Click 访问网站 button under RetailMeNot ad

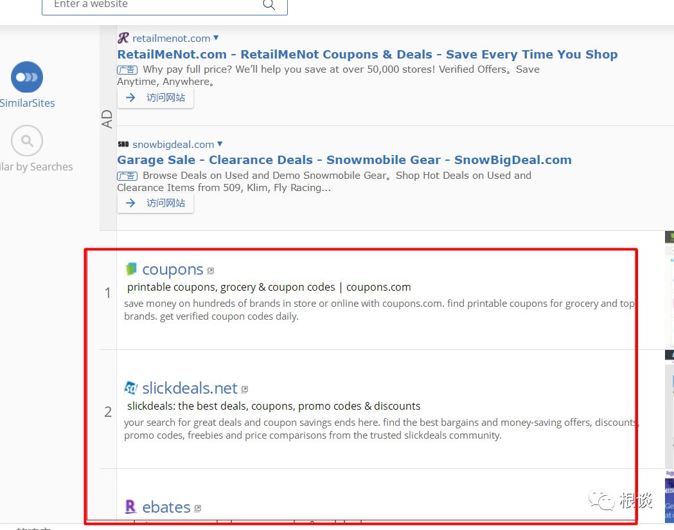155,98
